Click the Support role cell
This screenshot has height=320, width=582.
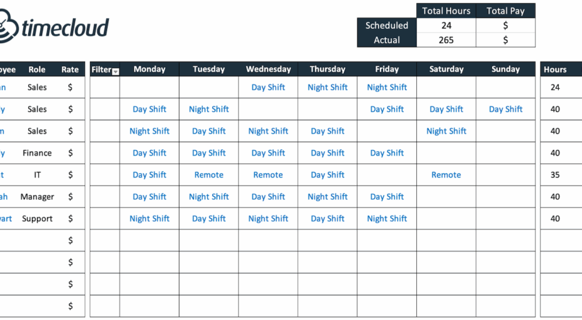(37, 219)
